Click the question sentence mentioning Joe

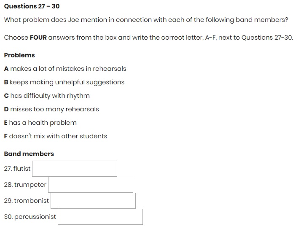click(146, 20)
